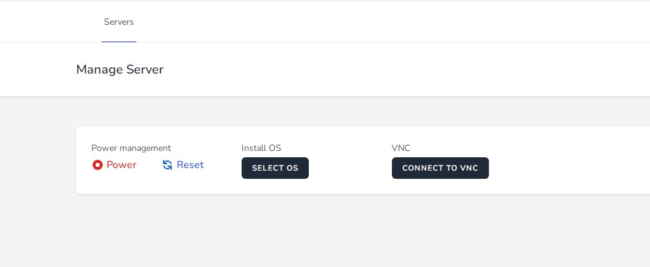
Task: Click the word OS in SELECT OS
Action: point(292,168)
